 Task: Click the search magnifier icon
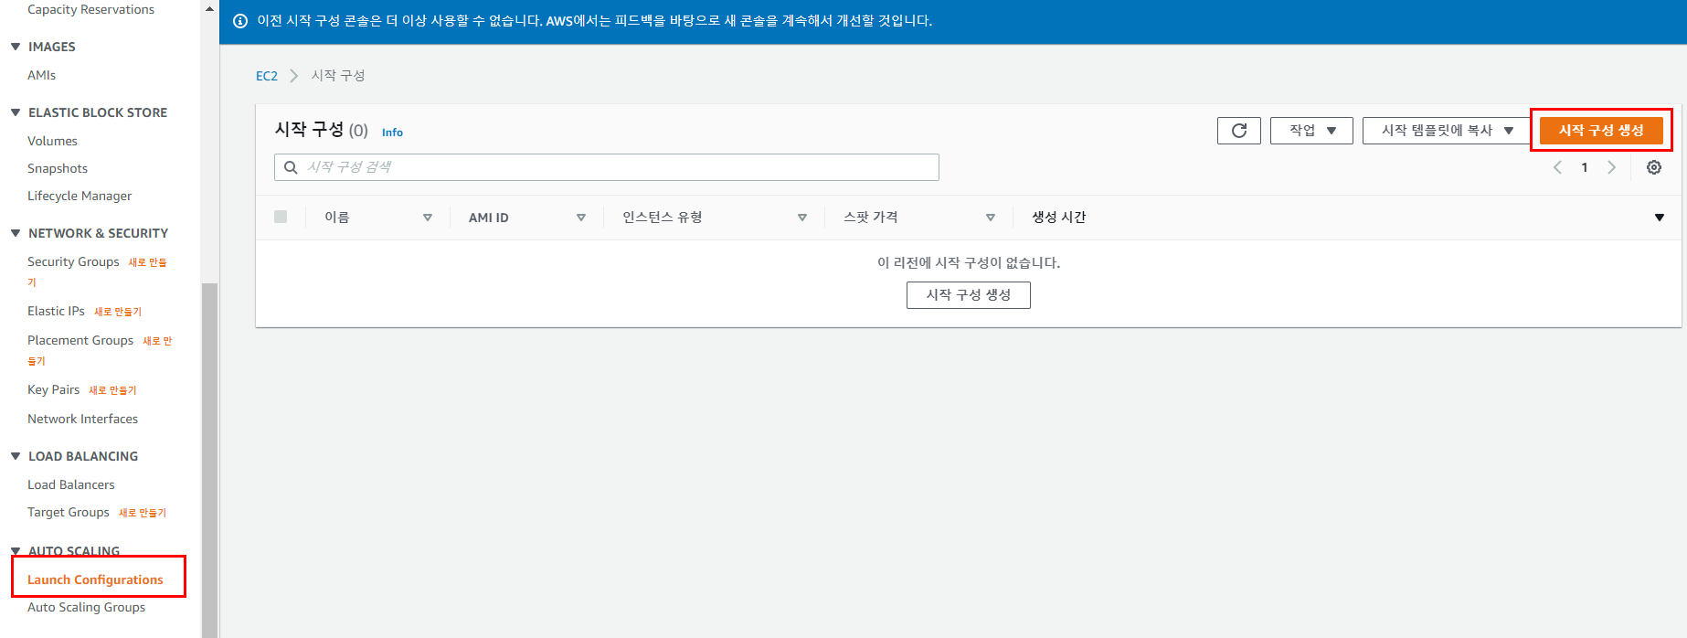click(291, 167)
